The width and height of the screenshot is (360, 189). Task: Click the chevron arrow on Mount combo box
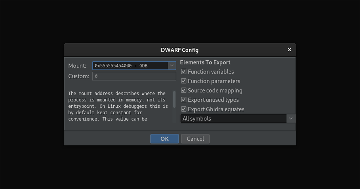pos(172,65)
